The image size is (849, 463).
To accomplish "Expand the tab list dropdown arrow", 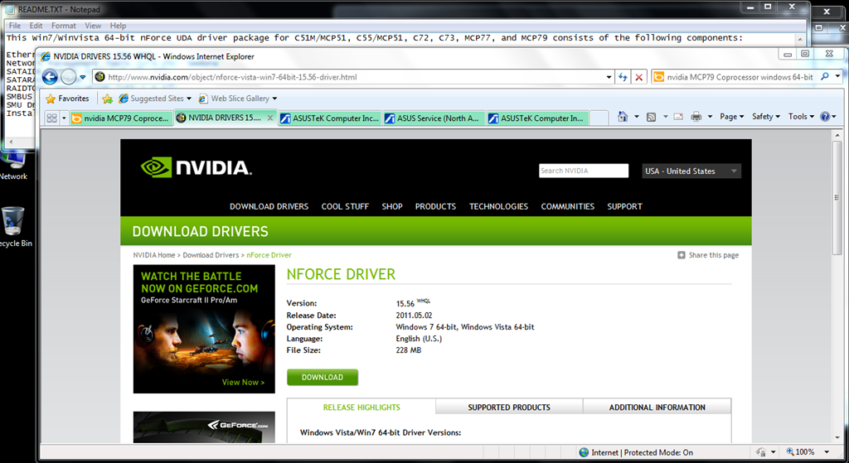I will [64, 118].
